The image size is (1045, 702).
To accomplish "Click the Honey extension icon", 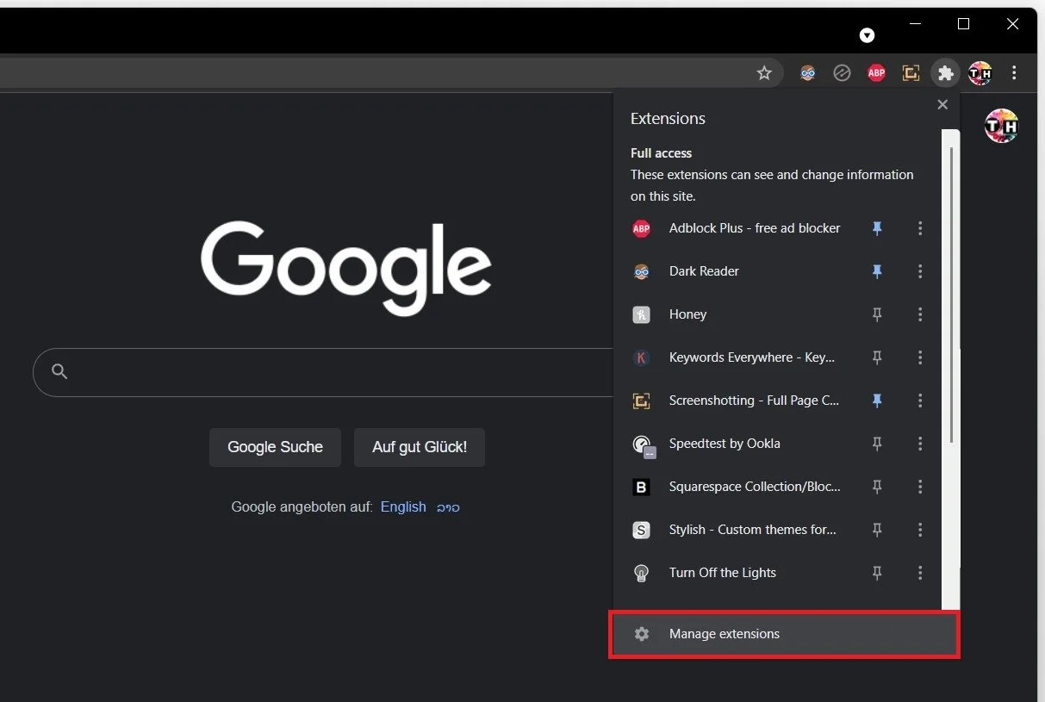I will click(641, 314).
